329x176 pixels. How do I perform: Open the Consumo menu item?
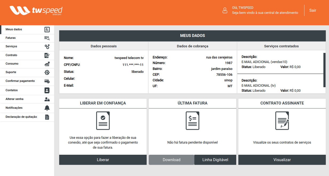[x=27, y=64]
